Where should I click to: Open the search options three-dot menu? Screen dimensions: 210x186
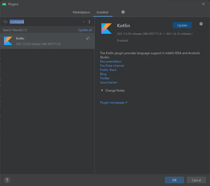(89, 22)
